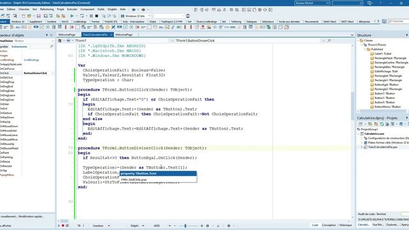Open the Projet menu

click(61, 10)
